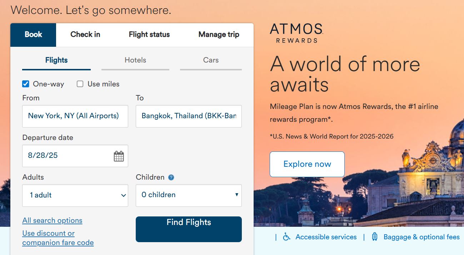Click Use discount or companion fare code
464x255 pixels.
point(58,238)
